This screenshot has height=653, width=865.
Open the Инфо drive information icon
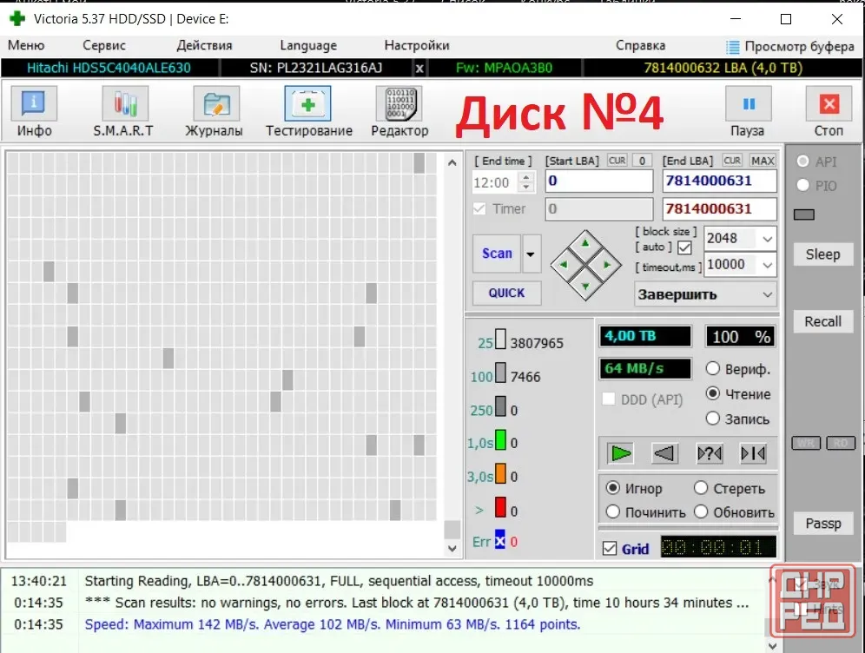pos(34,103)
